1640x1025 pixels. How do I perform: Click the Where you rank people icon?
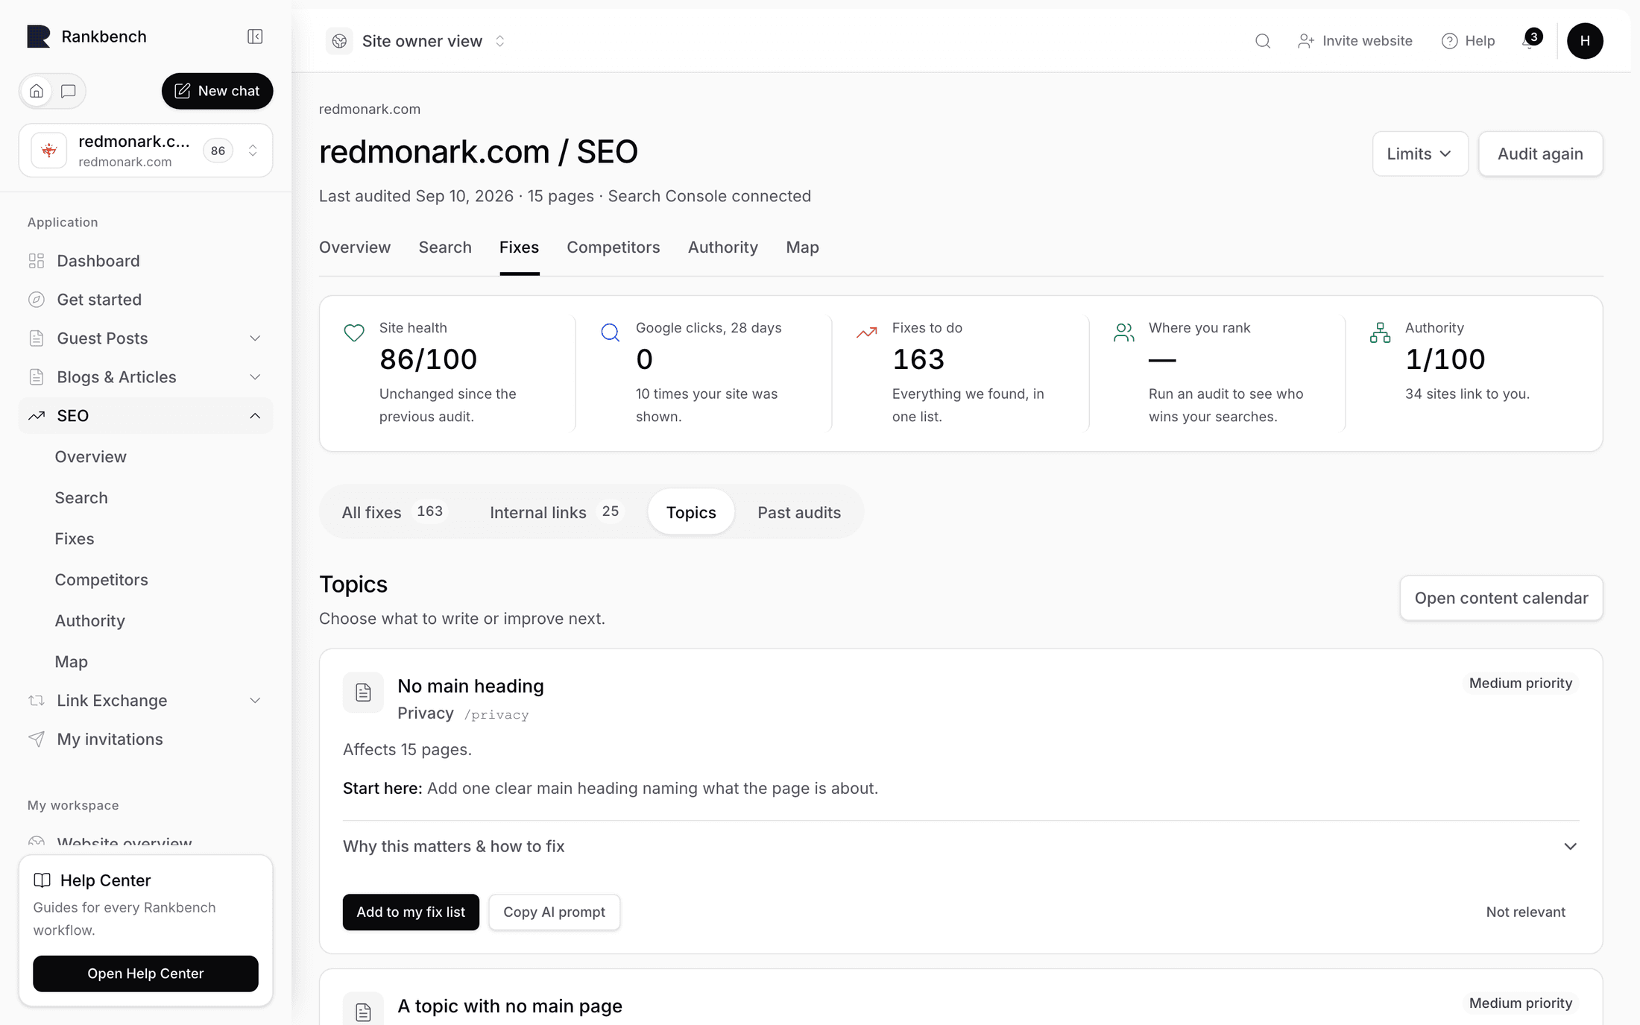pos(1123,332)
